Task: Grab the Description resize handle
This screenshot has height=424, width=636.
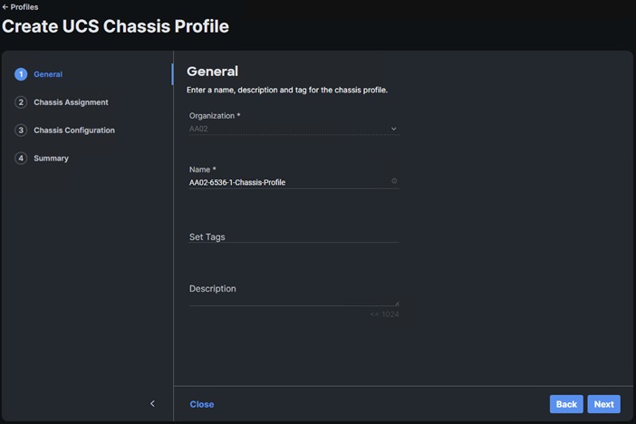Action: point(396,304)
